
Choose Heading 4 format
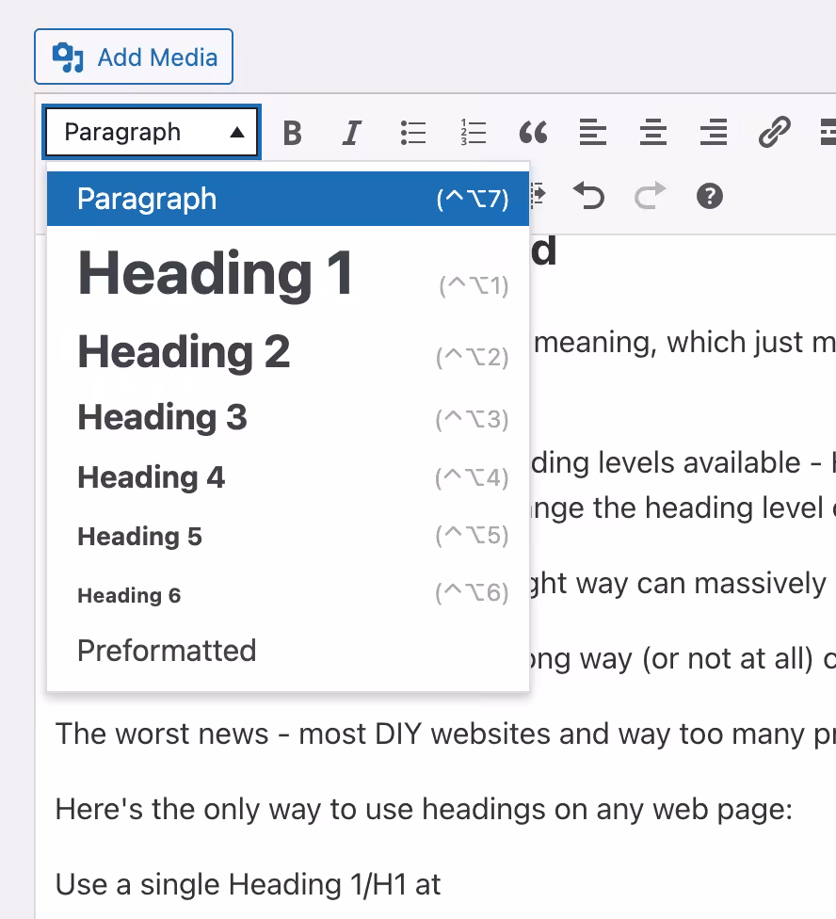288,477
